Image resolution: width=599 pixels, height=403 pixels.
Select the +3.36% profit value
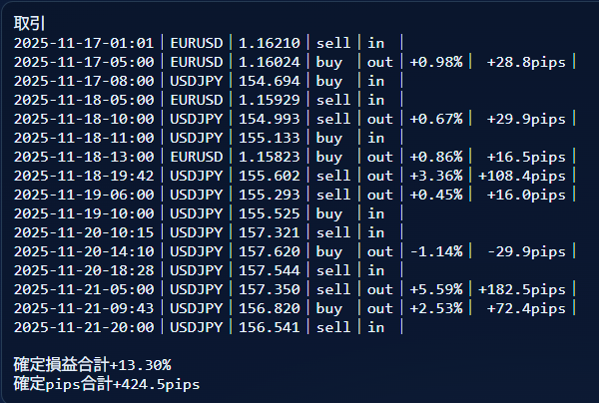tap(436, 176)
